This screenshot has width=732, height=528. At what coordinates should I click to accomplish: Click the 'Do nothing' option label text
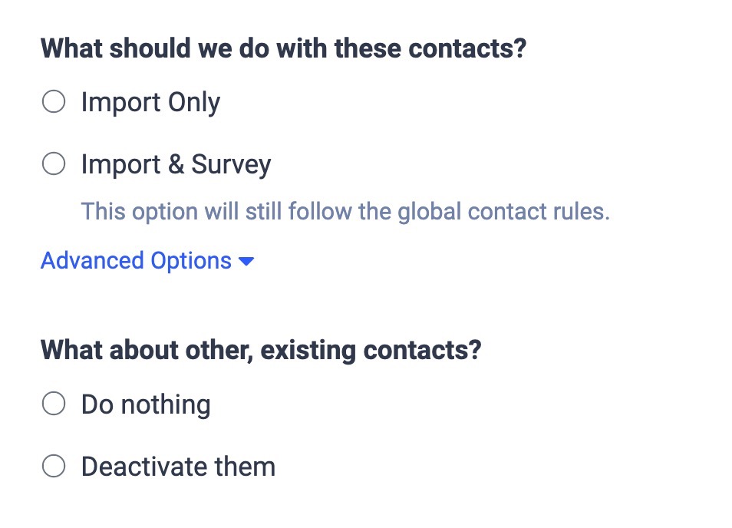click(x=146, y=404)
